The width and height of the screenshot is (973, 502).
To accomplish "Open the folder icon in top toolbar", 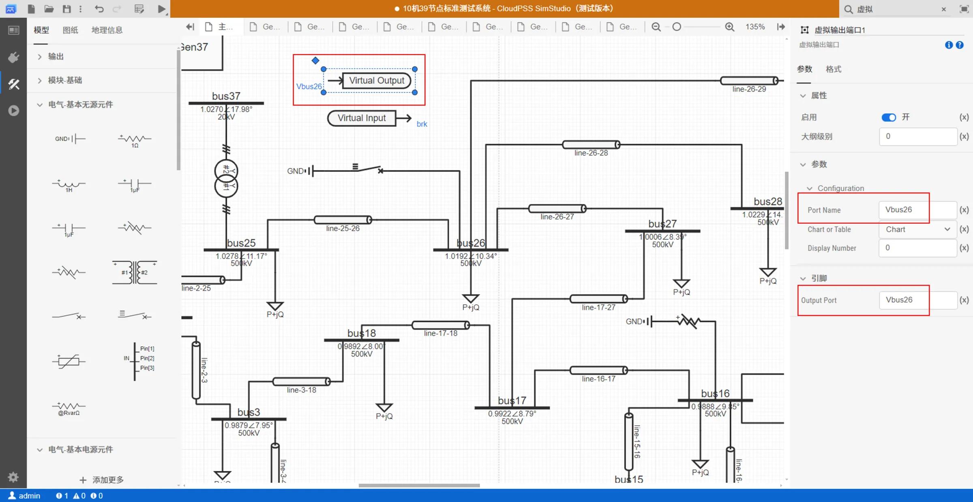I will [49, 9].
